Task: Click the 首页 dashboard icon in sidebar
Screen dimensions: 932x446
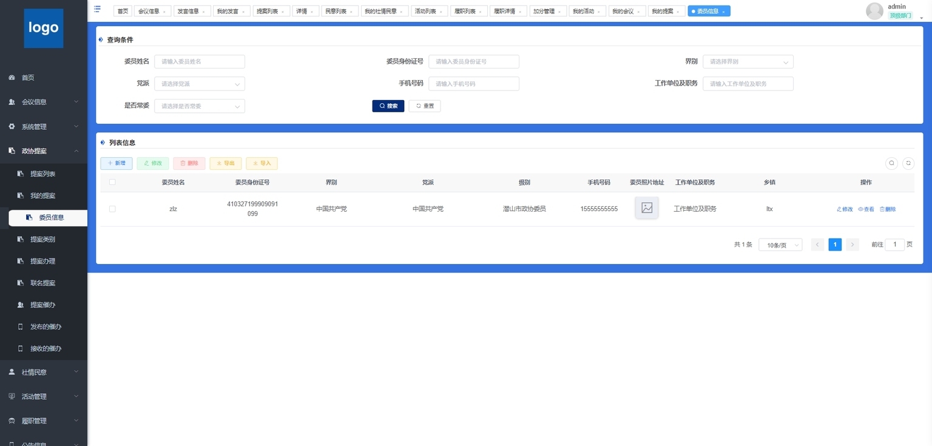Action: coord(12,78)
